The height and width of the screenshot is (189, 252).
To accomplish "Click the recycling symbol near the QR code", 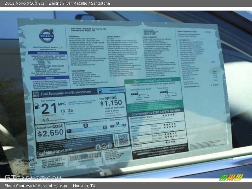I will point(104,146).
